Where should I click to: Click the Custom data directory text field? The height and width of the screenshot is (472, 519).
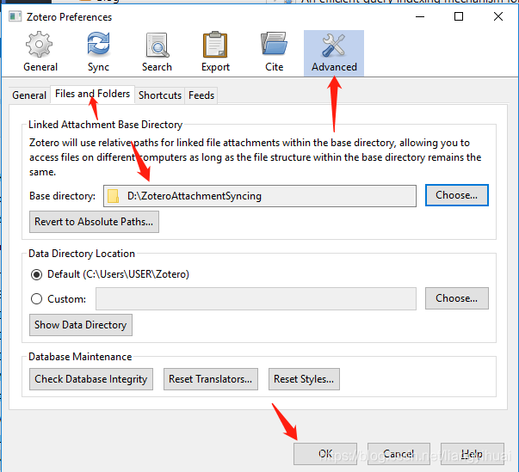pos(256,299)
